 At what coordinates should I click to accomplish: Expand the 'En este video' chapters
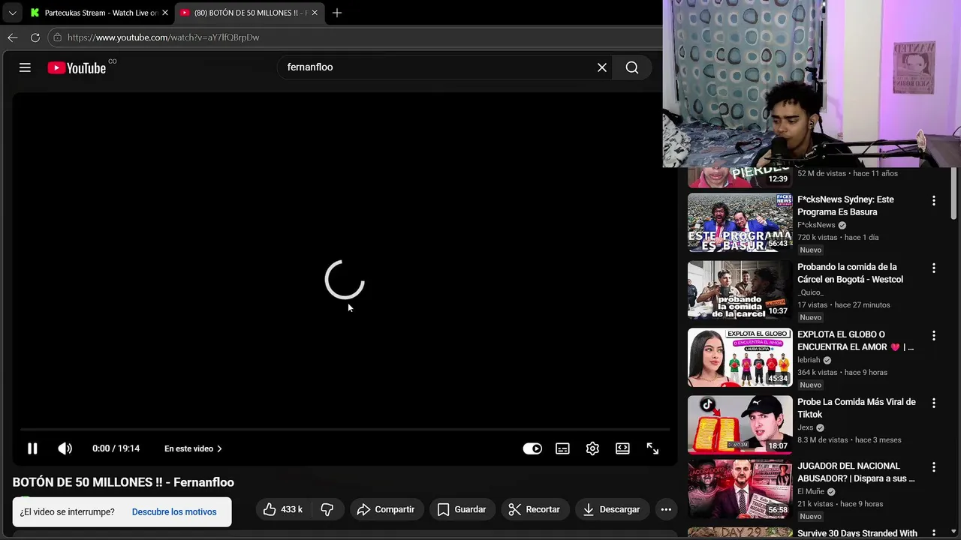pyautogui.click(x=194, y=448)
